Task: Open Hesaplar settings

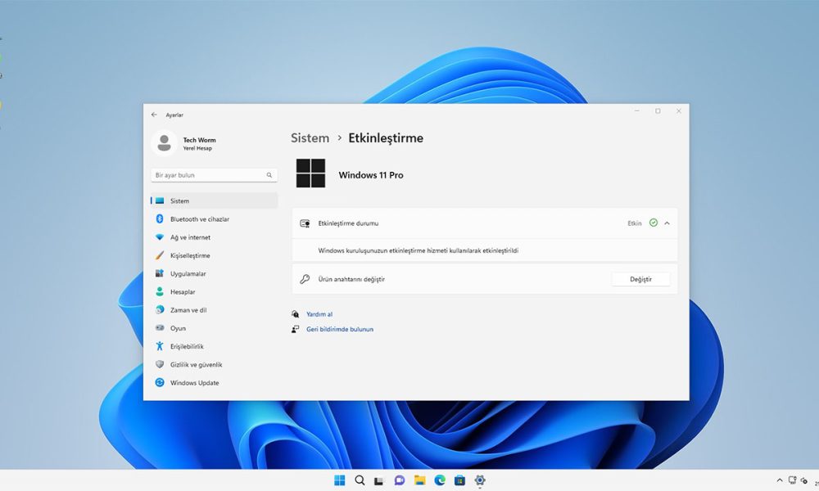Action: point(183,292)
